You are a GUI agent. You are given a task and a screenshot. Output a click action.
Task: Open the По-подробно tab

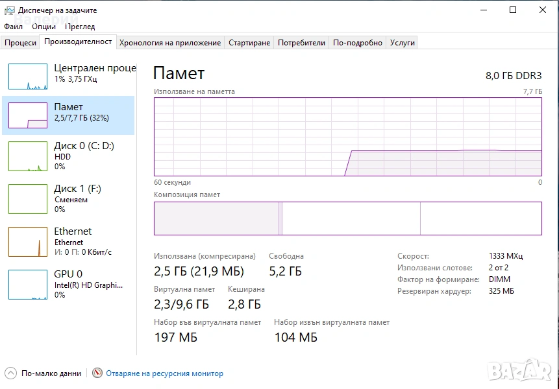tap(358, 43)
